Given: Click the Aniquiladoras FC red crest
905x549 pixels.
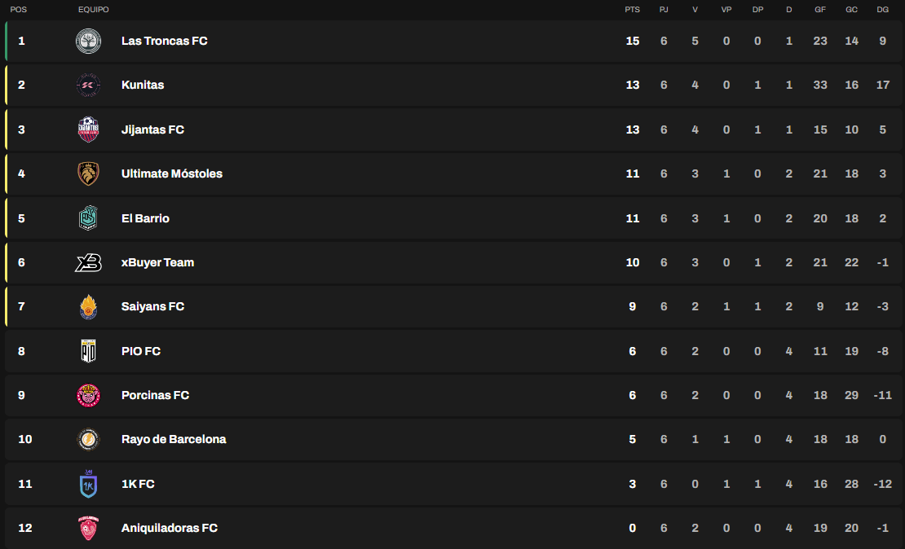Looking at the screenshot, I should pyautogui.click(x=88, y=528).
